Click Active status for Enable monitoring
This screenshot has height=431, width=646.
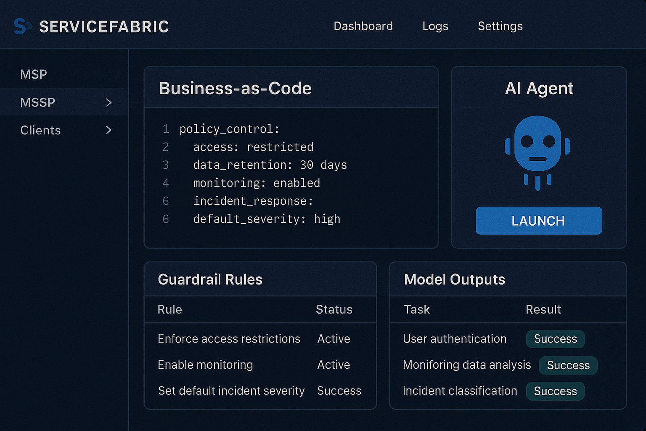pos(333,365)
